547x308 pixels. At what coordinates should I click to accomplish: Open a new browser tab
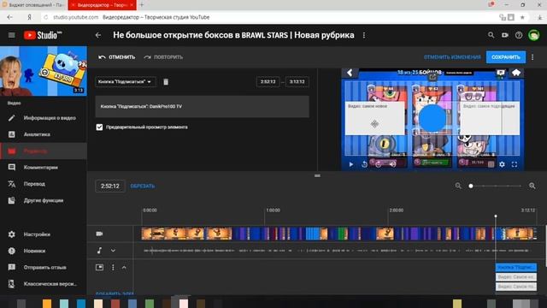tap(142, 5)
